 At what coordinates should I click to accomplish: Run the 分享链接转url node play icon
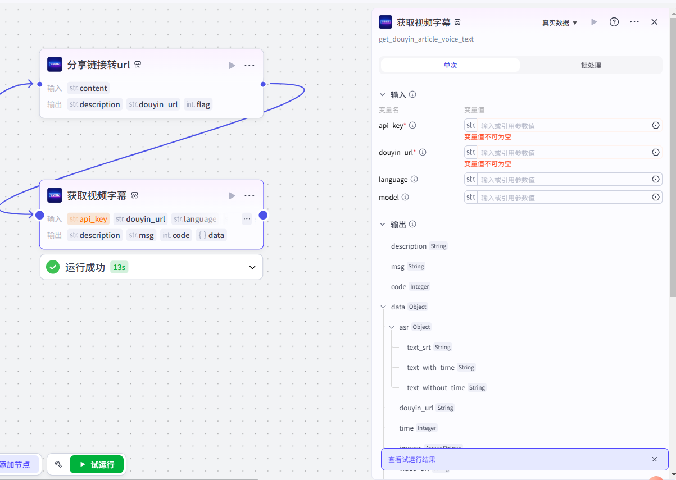tap(232, 66)
